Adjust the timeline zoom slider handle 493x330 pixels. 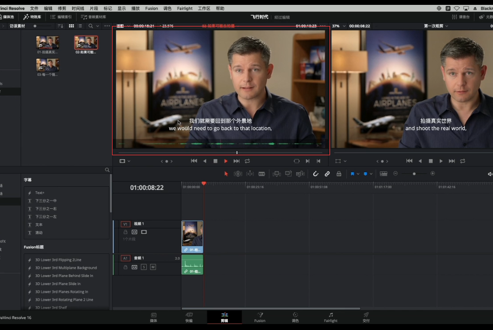[x=414, y=174]
